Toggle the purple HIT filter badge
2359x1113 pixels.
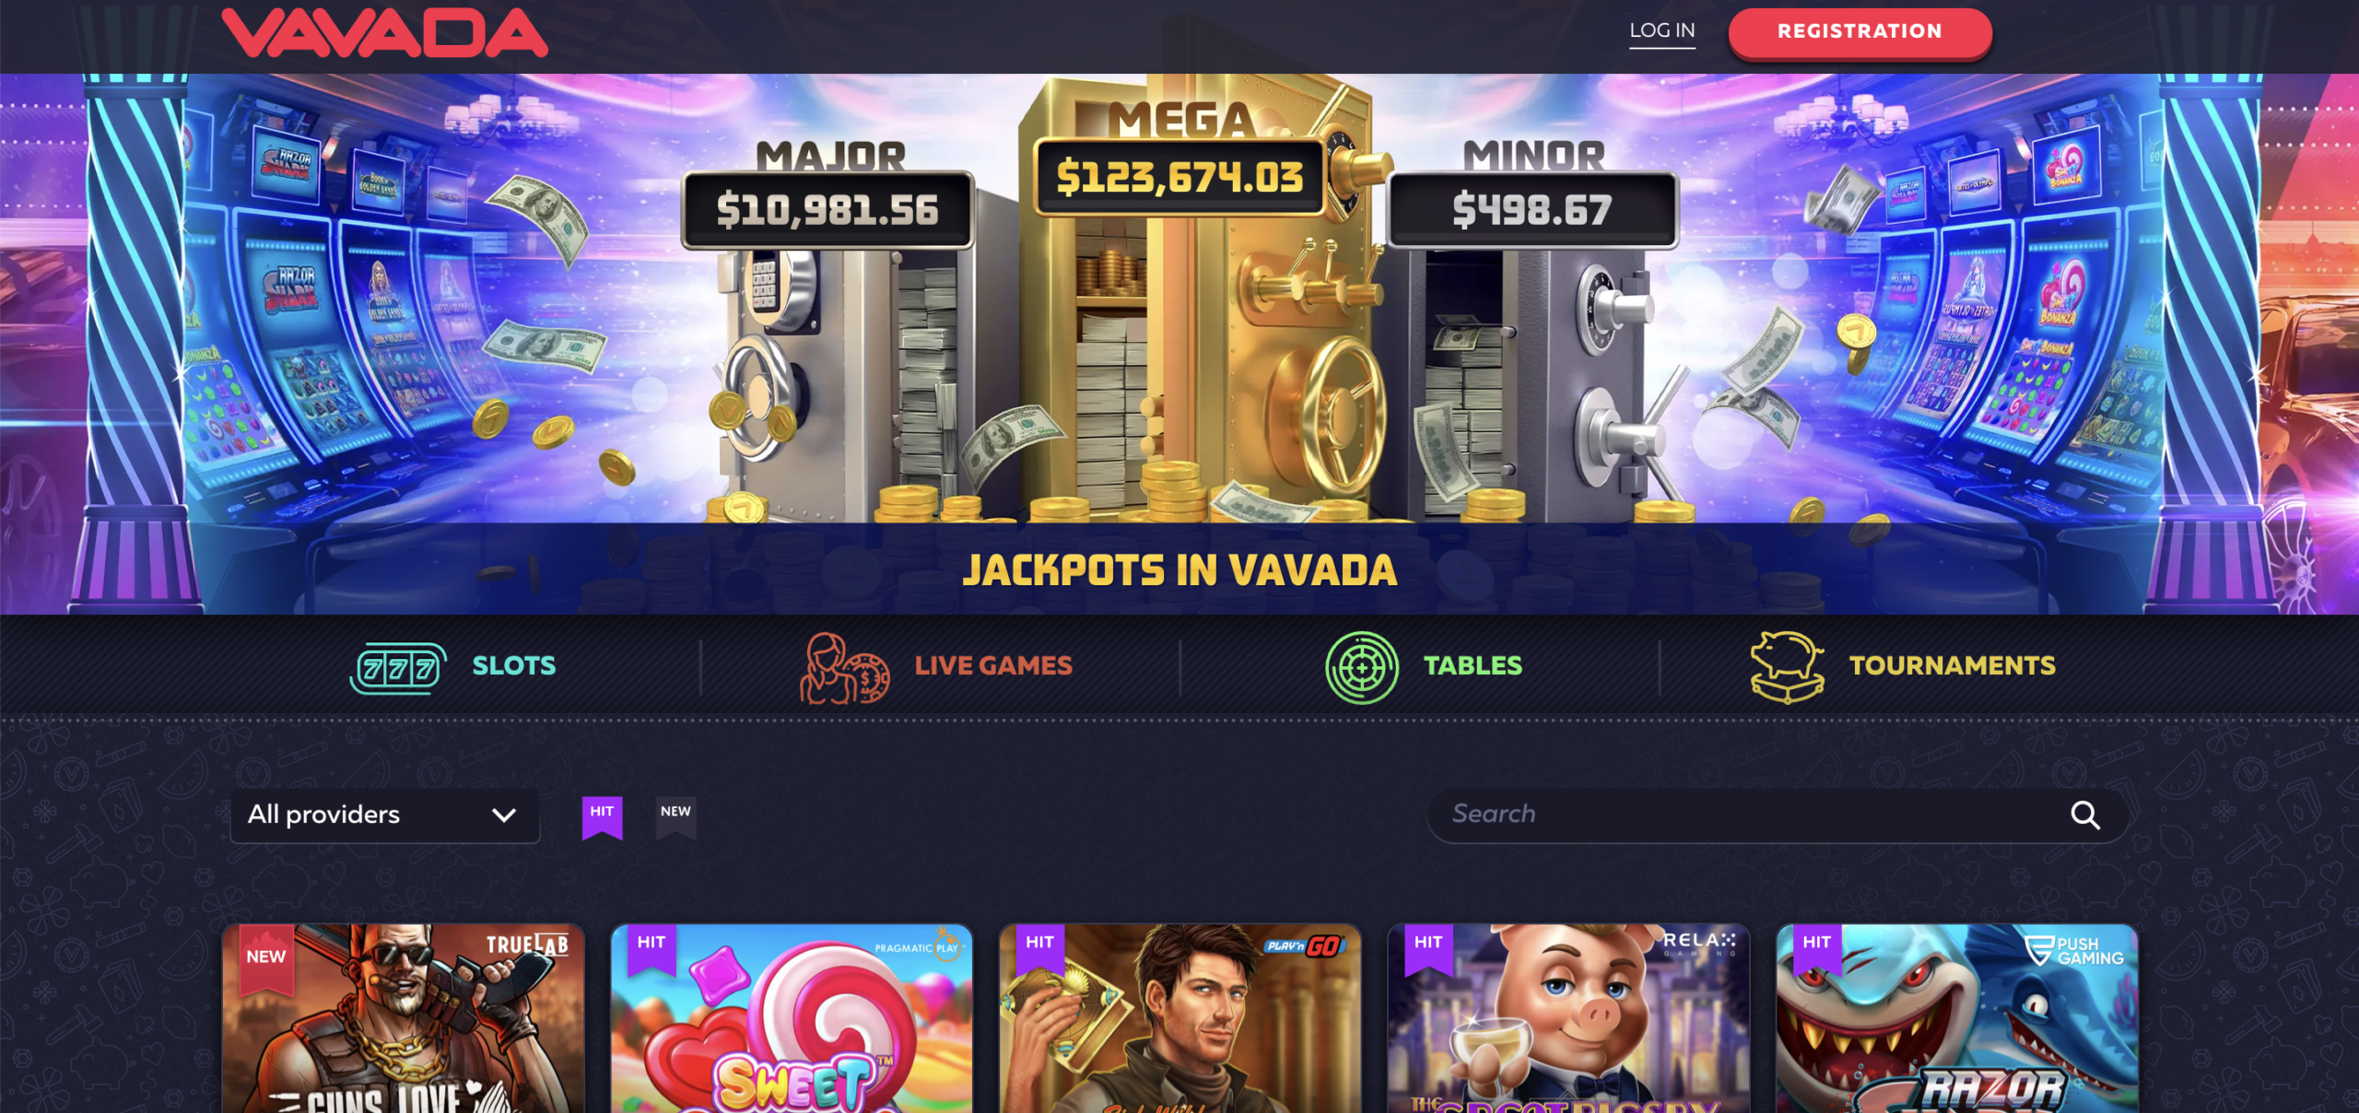pyautogui.click(x=602, y=817)
